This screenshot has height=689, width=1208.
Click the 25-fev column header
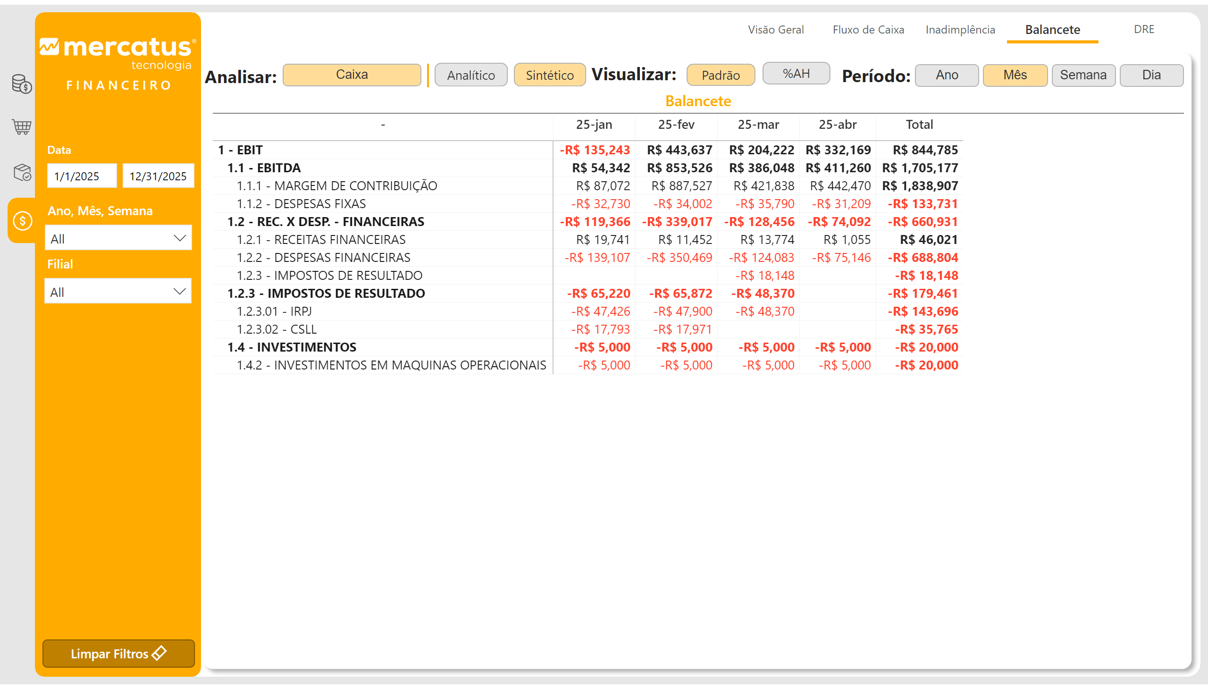[676, 125]
